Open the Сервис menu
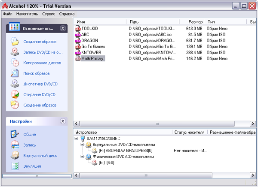Viewport: 258px width, 187px height. (49, 14)
